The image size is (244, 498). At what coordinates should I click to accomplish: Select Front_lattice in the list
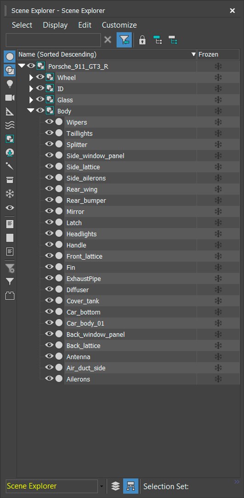85,256
